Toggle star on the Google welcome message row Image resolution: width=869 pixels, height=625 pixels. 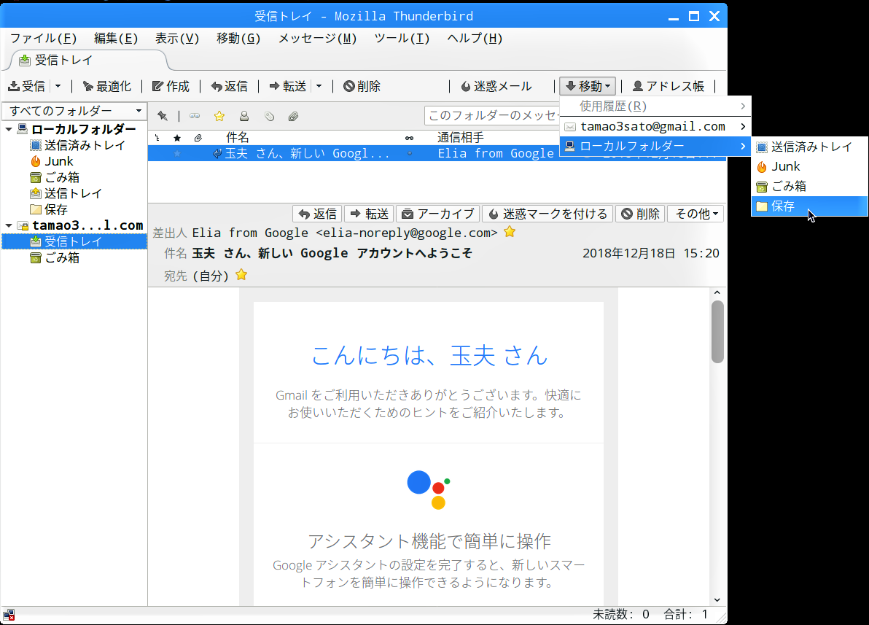click(x=177, y=154)
